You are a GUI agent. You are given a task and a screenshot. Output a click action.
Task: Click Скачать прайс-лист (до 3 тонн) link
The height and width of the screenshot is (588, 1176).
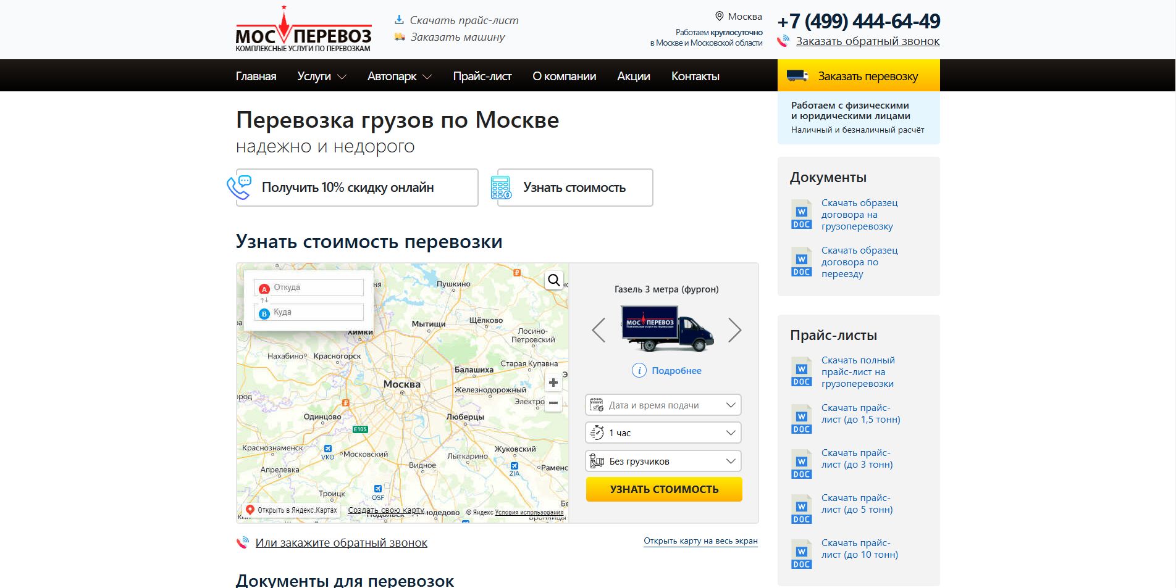[857, 458]
